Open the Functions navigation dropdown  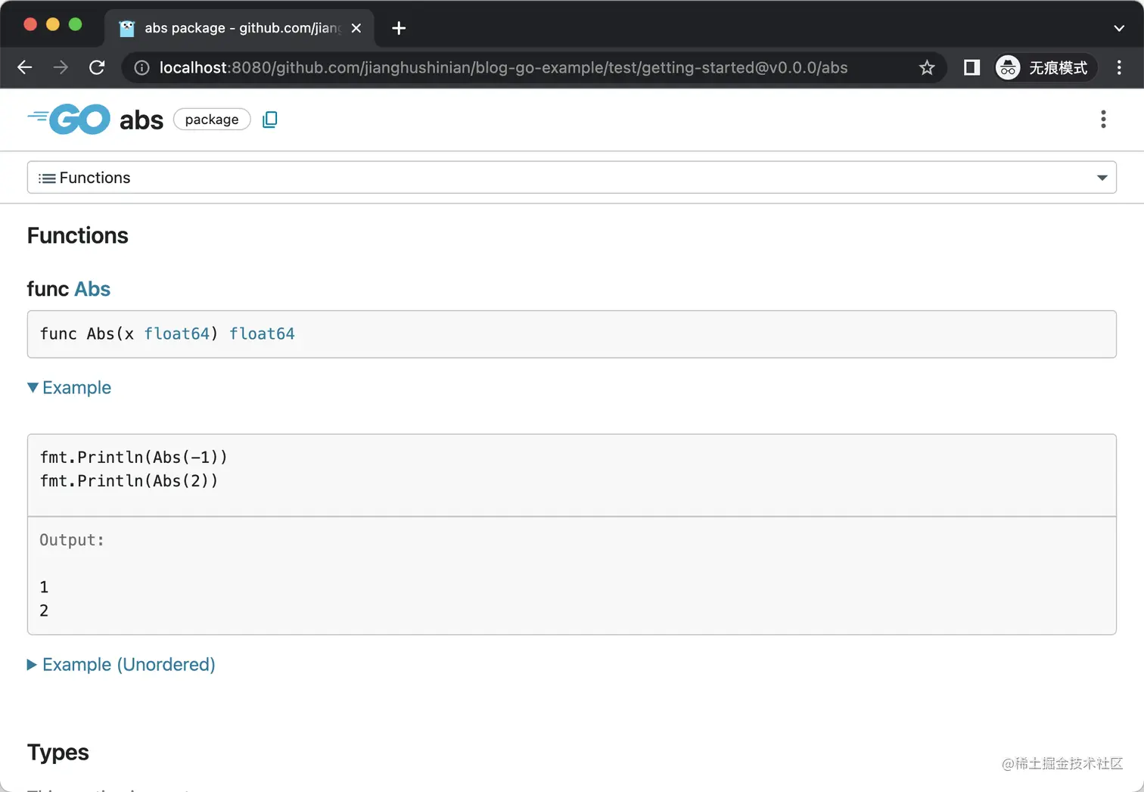pyautogui.click(x=571, y=178)
